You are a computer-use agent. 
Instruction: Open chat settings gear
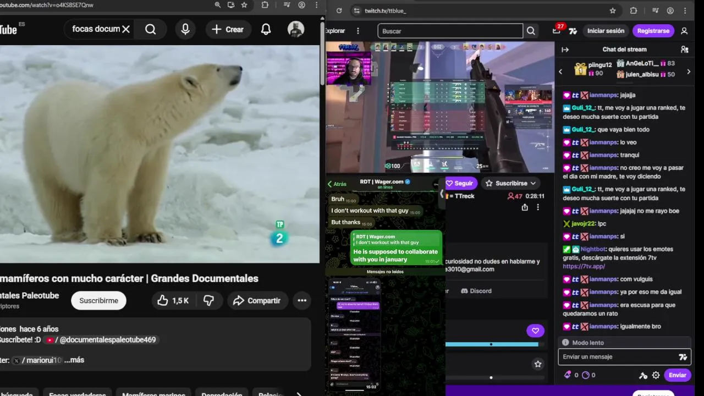(x=656, y=375)
